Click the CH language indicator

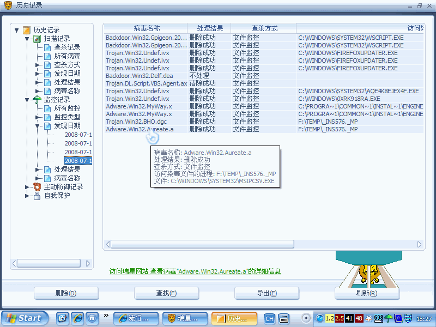coord(269,319)
